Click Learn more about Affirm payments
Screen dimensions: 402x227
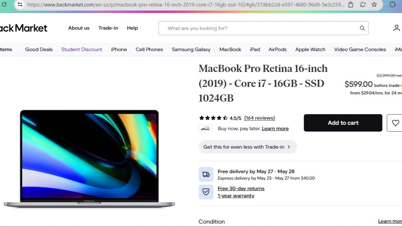(x=275, y=128)
